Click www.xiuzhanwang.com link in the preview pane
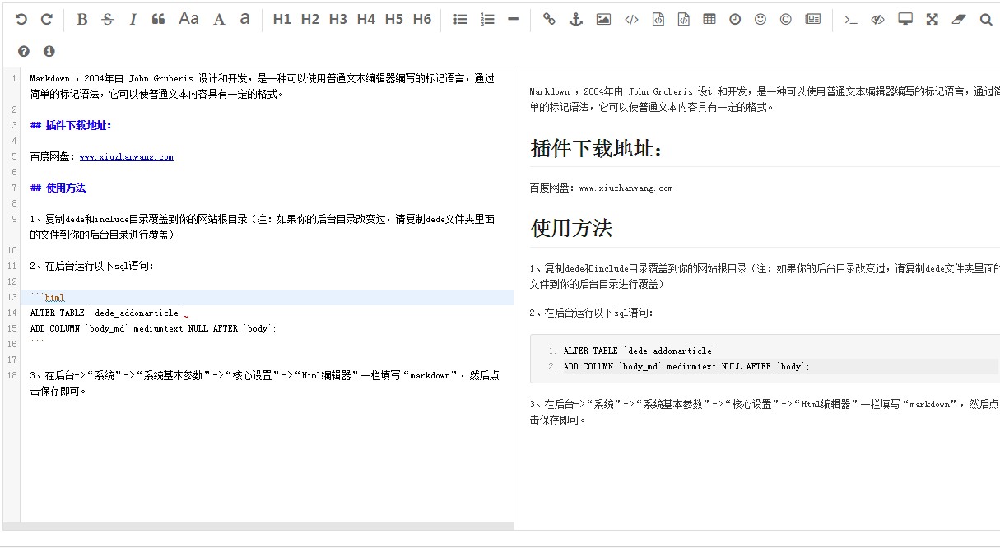 click(626, 188)
